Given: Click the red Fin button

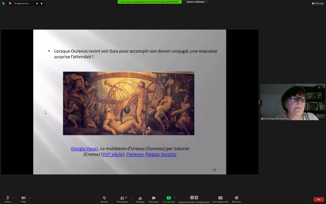Looking at the screenshot, I should (318, 200).
